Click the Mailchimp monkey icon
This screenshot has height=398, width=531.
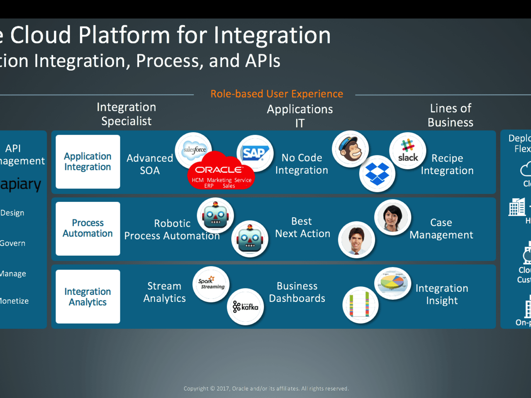(351, 149)
